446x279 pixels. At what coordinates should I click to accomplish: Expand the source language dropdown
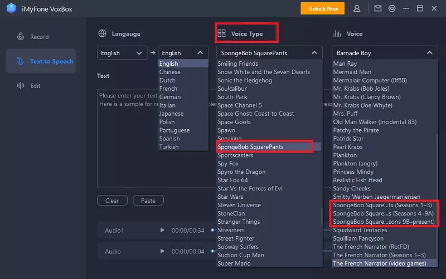[x=122, y=53]
